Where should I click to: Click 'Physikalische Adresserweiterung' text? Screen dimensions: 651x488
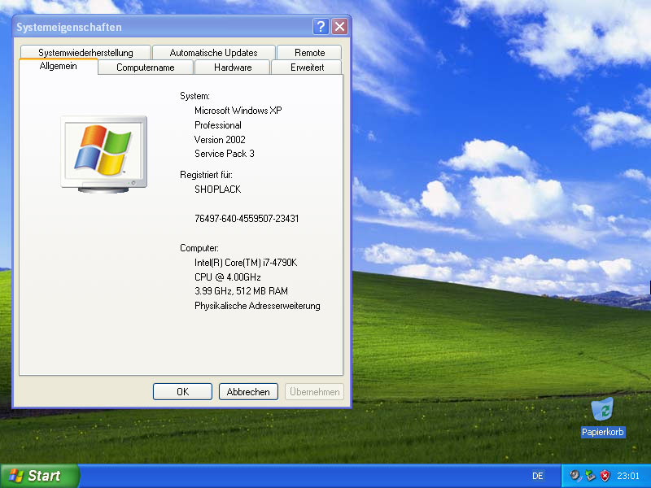(257, 306)
